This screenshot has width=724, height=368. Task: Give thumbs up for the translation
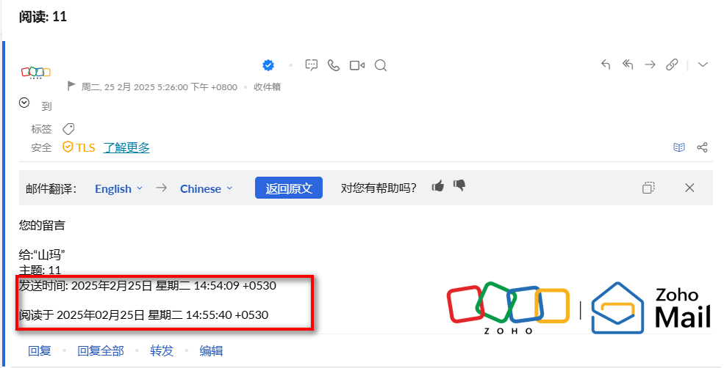pos(438,186)
